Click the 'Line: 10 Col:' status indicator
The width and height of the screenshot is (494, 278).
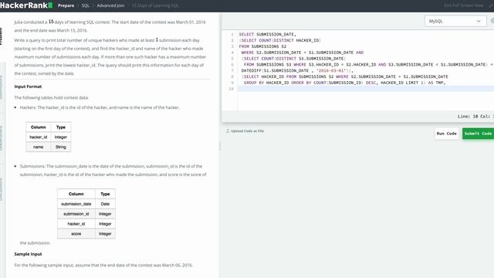click(x=475, y=117)
